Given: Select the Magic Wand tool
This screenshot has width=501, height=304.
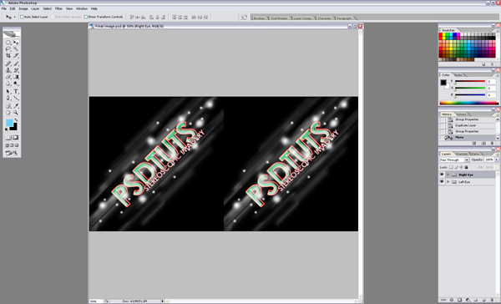Looking at the screenshot, I should [x=16, y=49].
